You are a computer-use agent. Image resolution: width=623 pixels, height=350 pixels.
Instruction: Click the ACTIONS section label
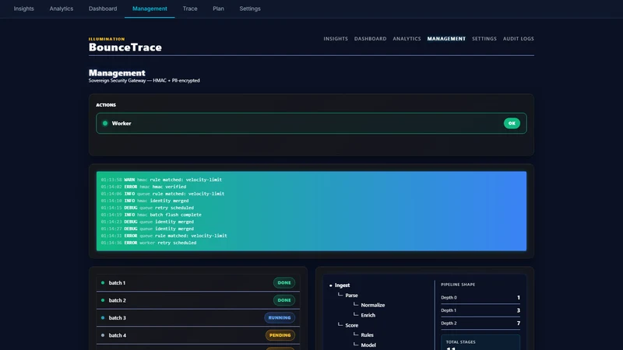coord(106,105)
